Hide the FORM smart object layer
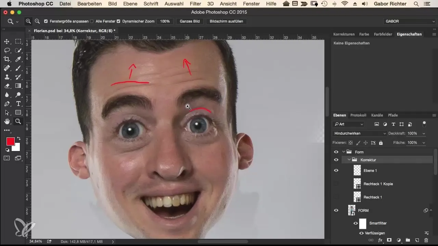438x246 pixels. coord(336,210)
